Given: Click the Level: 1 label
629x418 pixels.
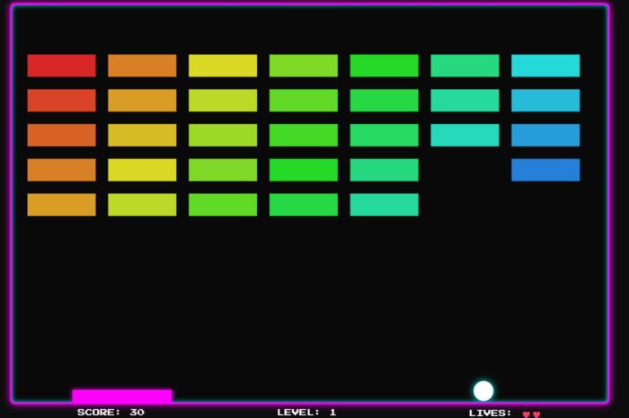Looking at the screenshot, I should coord(306,413).
